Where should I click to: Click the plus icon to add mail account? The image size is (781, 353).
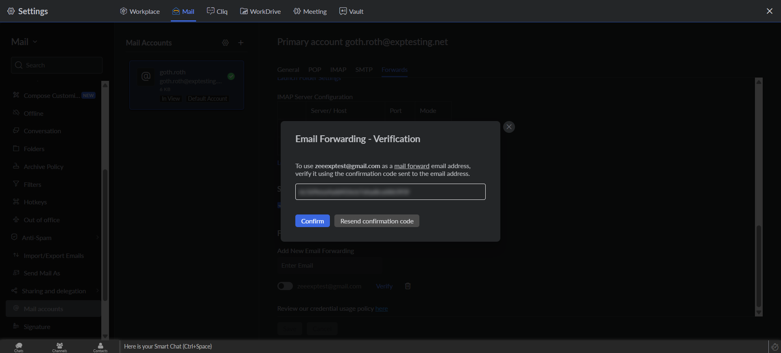(x=241, y=43)
